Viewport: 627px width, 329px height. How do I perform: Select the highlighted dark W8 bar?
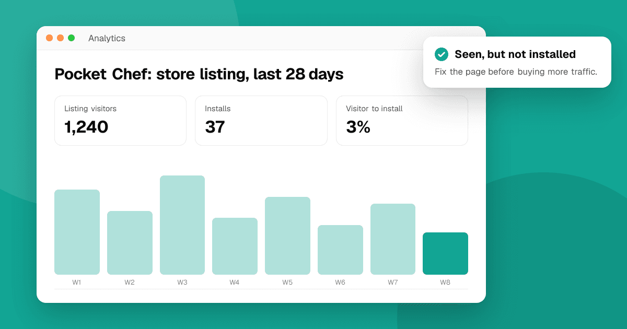point(445,253)
